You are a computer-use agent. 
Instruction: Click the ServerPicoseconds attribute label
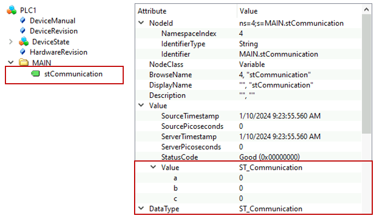point(191,147)
